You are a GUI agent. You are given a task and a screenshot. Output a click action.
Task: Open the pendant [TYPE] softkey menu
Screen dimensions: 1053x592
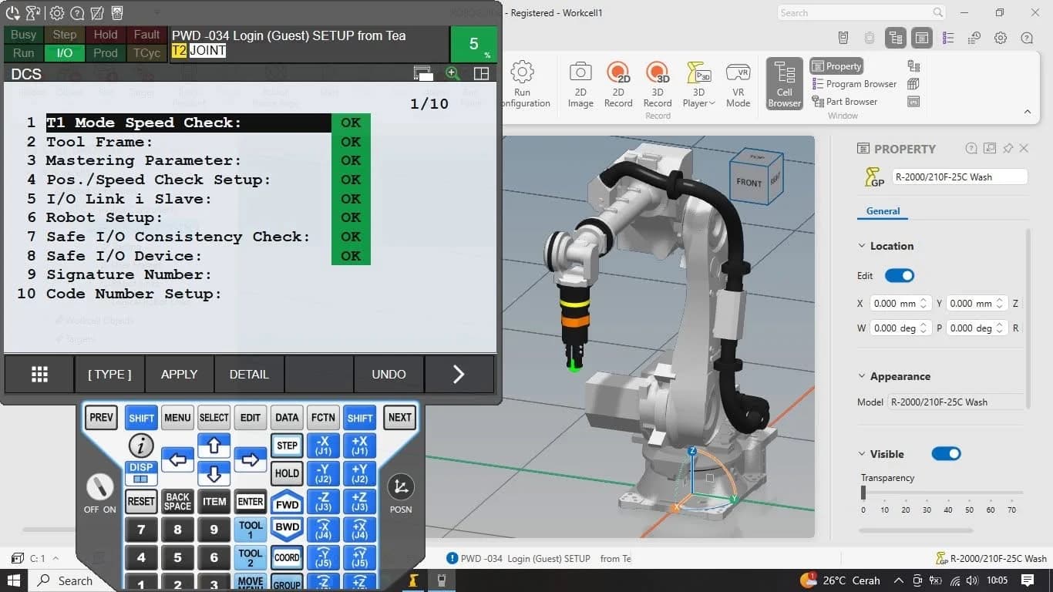pos(109,374)
